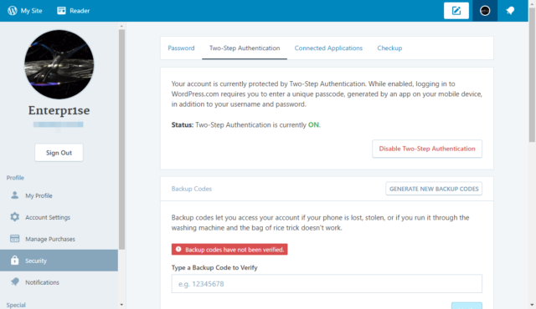This screenshot has width=536, height=309.
Task: Click the Manage Purchases card icon
Action: (15, 239)
